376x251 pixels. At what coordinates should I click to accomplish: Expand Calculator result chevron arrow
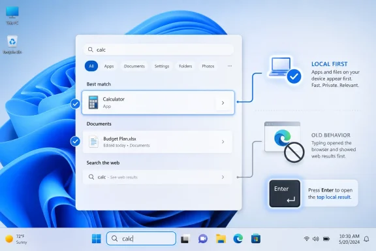[x=223, y=103]
